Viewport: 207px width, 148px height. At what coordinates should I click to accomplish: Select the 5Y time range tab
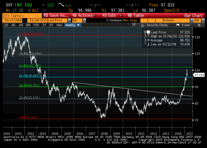coord(51,25)
